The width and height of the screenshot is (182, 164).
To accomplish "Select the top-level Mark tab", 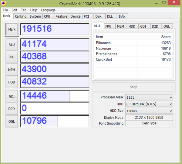I will pyautogui.click(x=7, y=16).
